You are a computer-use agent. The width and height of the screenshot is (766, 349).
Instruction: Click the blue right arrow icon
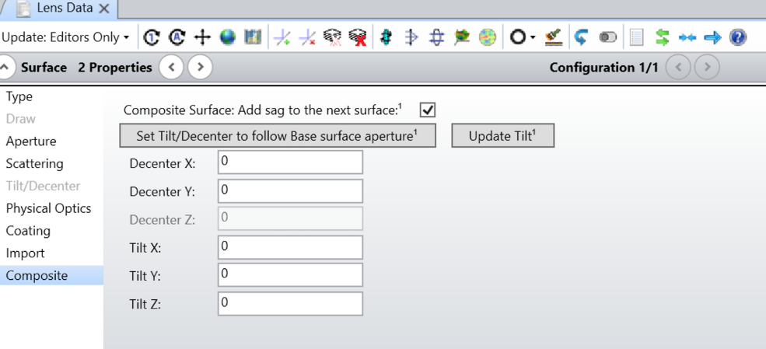[x=713, y=37]
